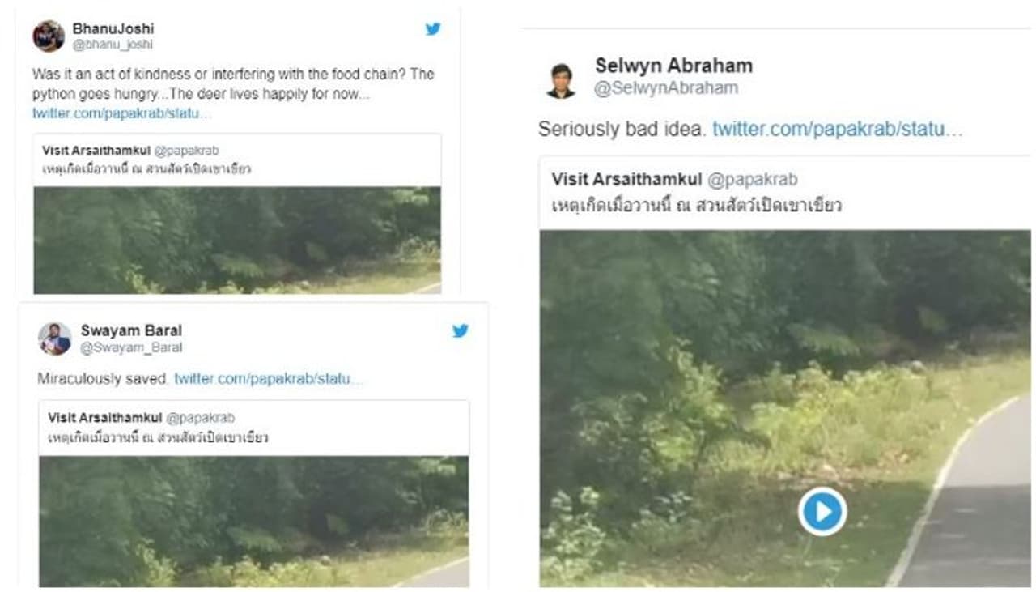Click the @bhanu_joshi handle
Viewport: 1036px width, 592px height.
pyautogui.click(x=113, y=45)
